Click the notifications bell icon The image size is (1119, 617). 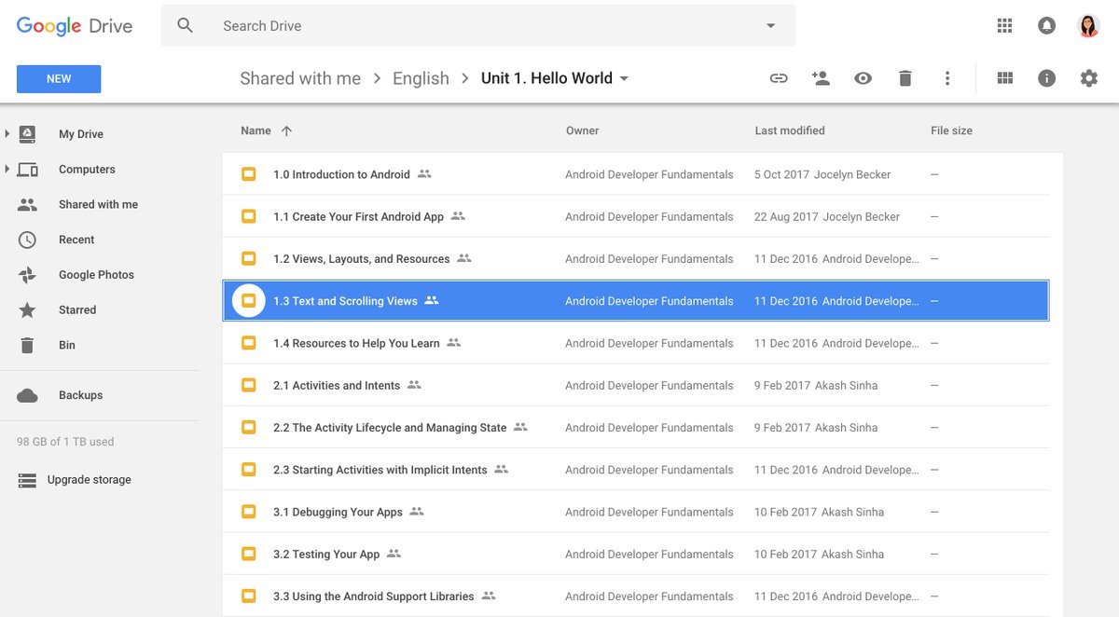1046,26
